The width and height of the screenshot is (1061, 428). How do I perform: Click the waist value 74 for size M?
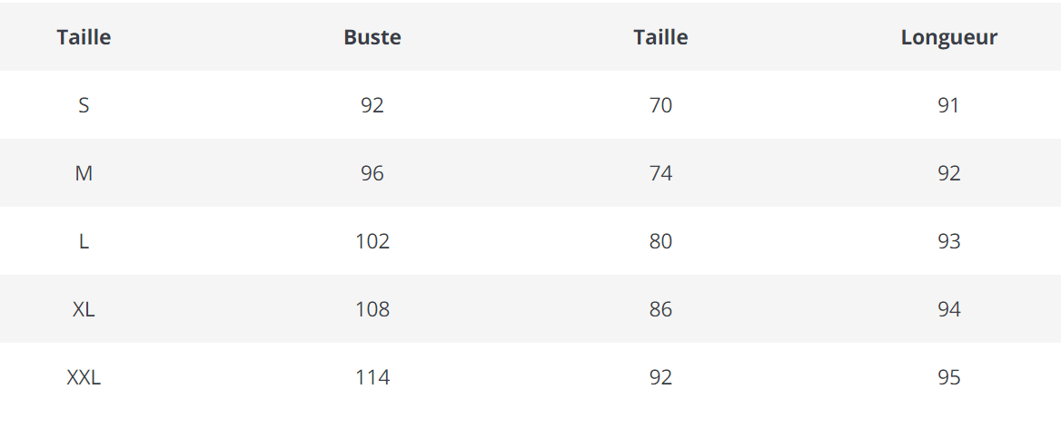tap(660, 173)
